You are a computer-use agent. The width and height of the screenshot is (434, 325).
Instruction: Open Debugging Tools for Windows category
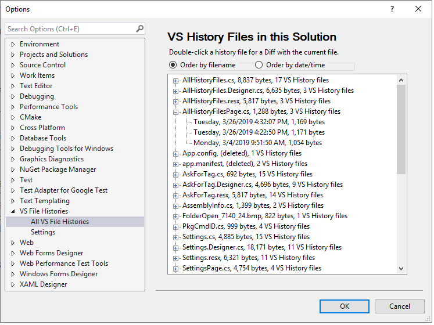(x=66, y=149)
